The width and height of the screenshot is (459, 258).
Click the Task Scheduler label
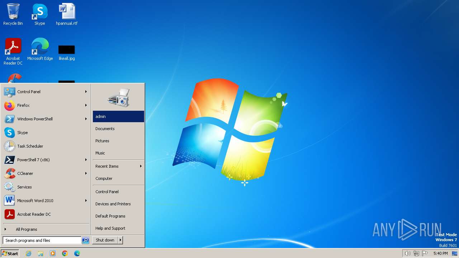pyautogui.click(x=30, y=146)
